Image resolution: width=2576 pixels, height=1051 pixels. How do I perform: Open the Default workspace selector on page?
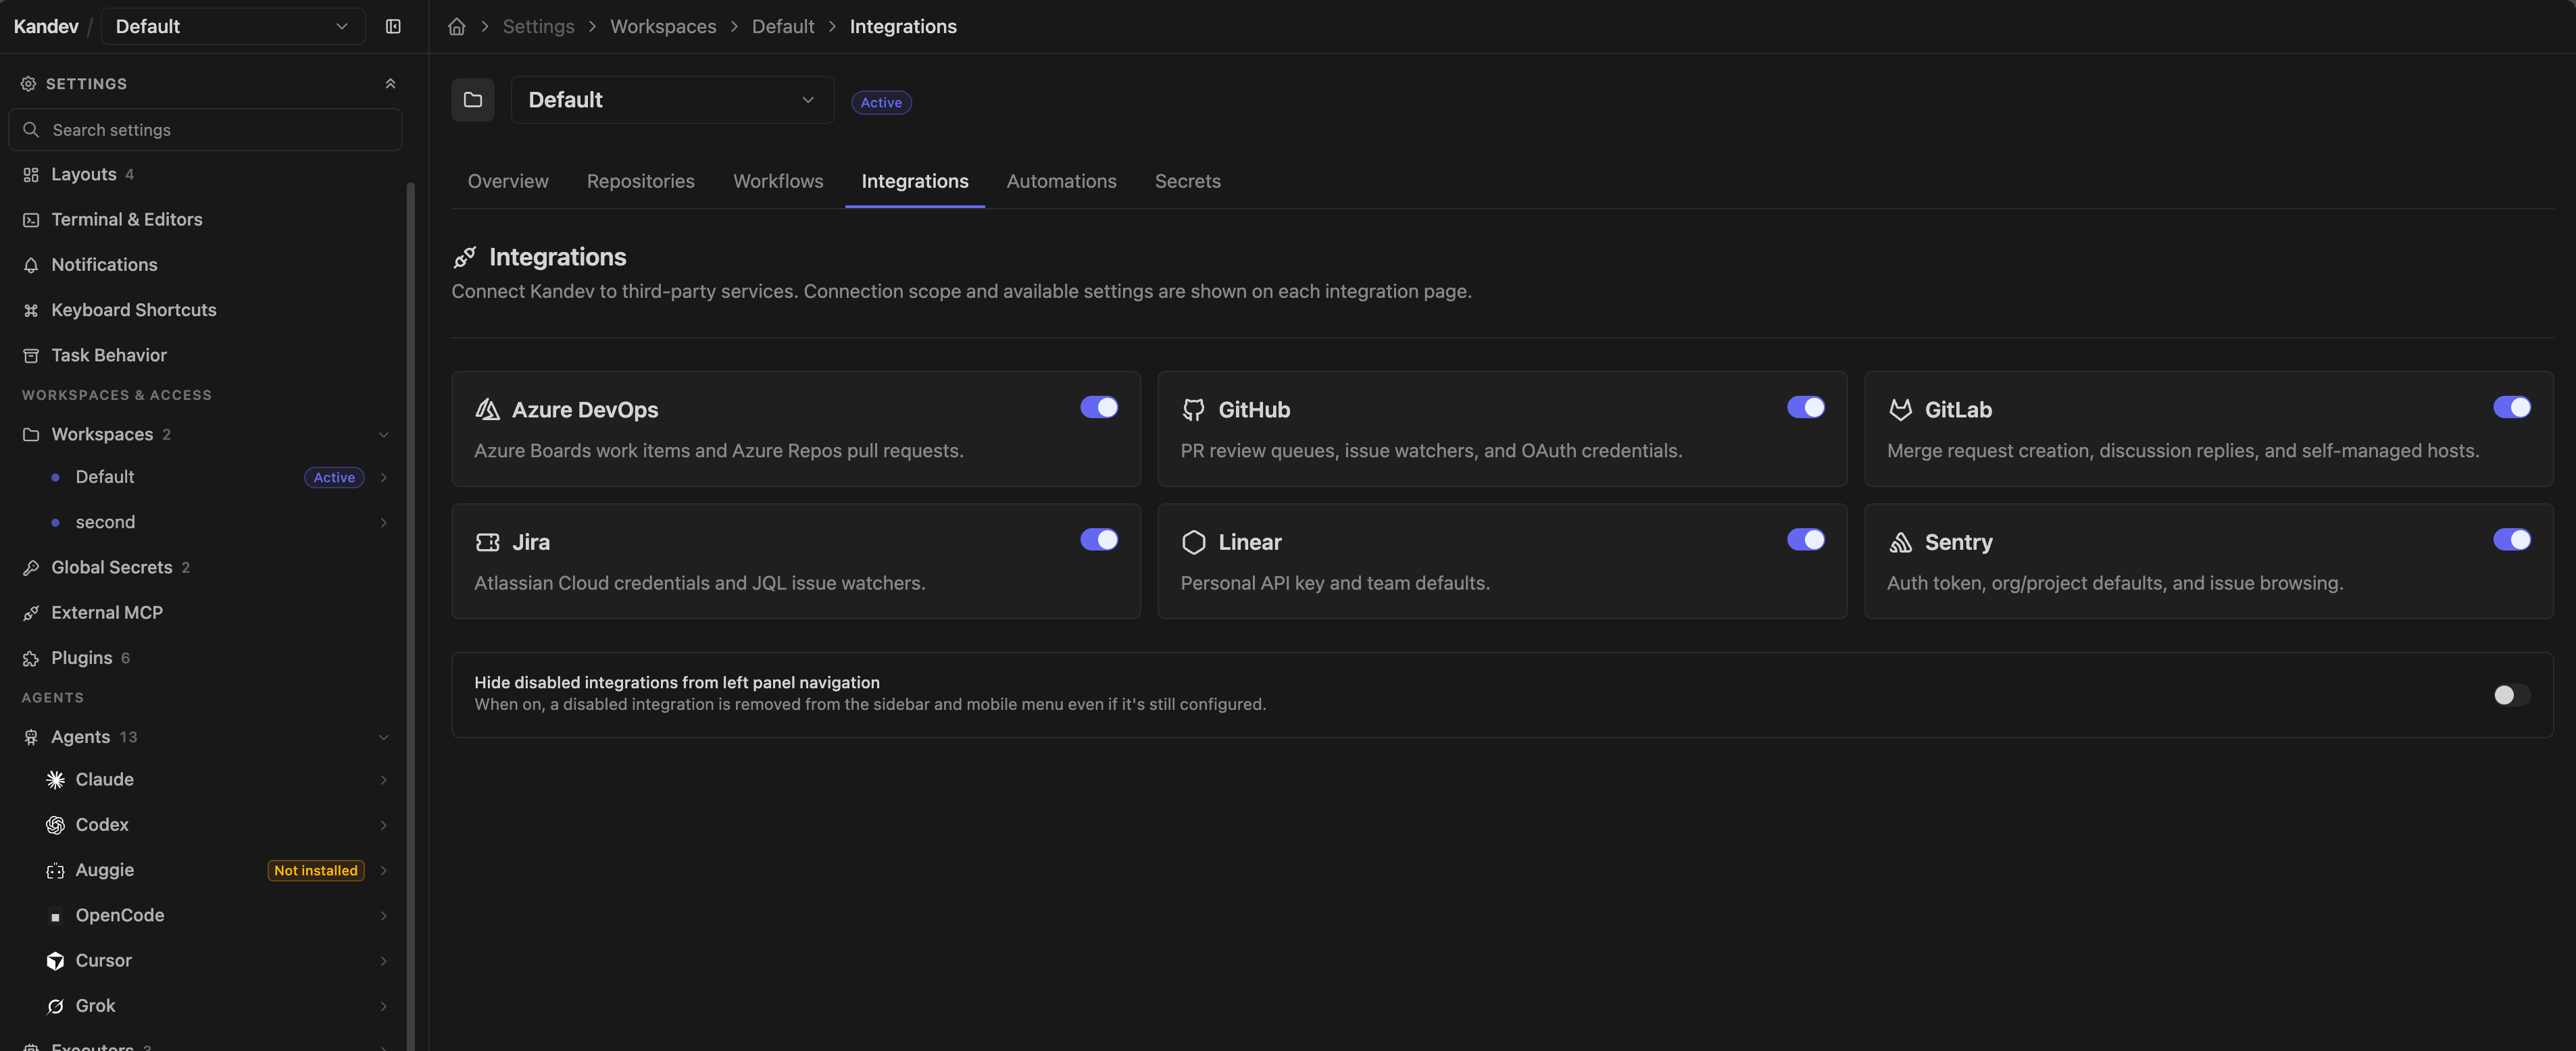tap(672, 100)
